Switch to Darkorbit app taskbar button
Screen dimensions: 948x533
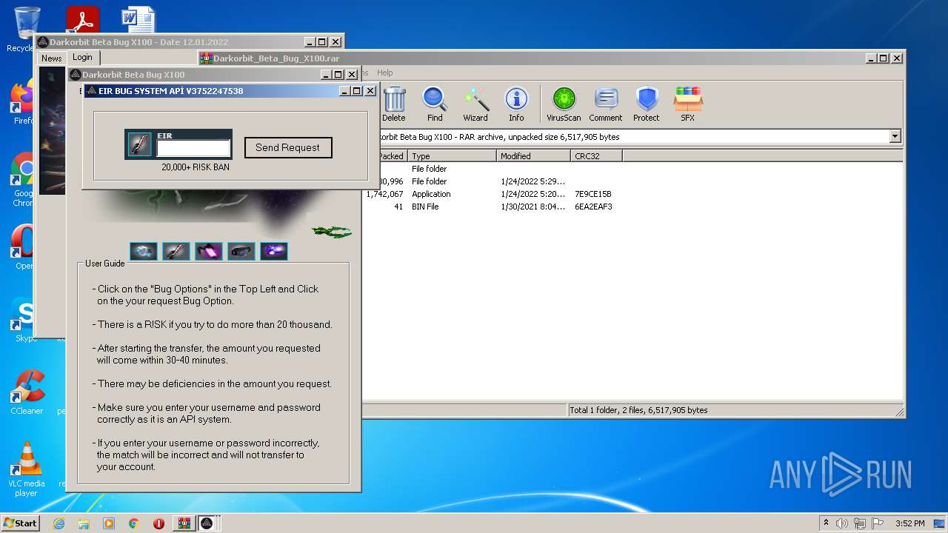(207, 523)
